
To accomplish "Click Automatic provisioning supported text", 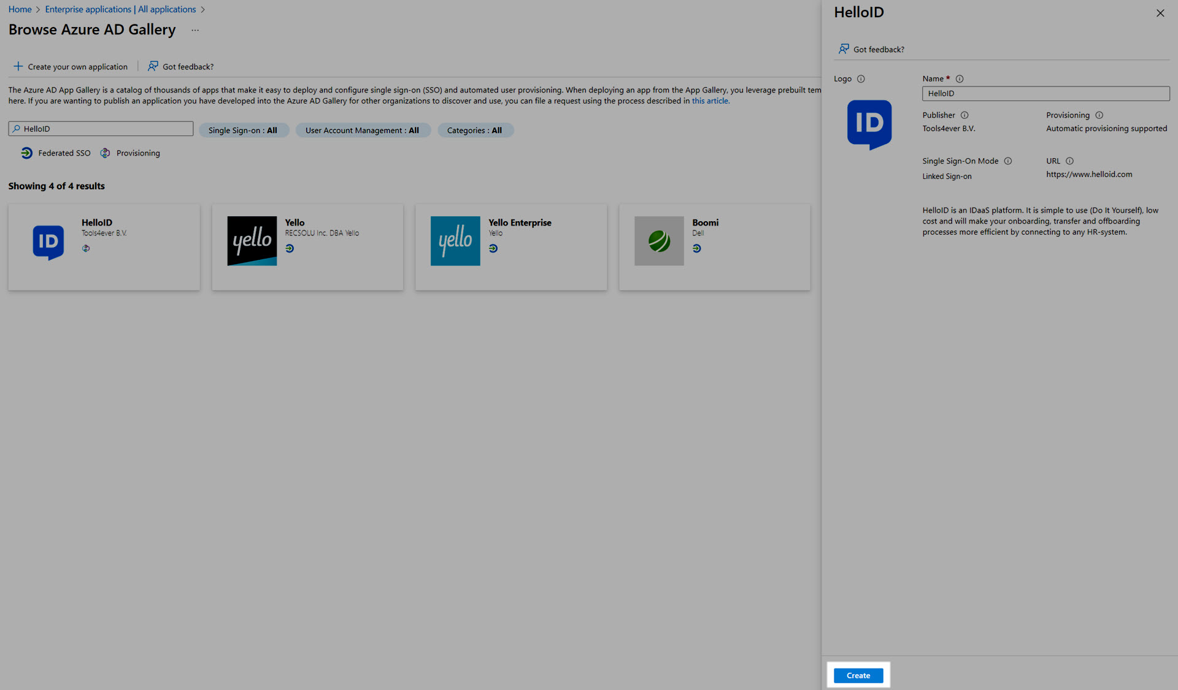I will [1106, 128].
